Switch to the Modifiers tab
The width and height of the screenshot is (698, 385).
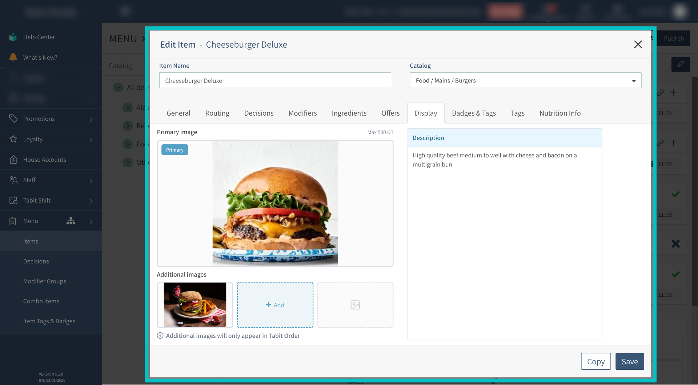point(302,113)
